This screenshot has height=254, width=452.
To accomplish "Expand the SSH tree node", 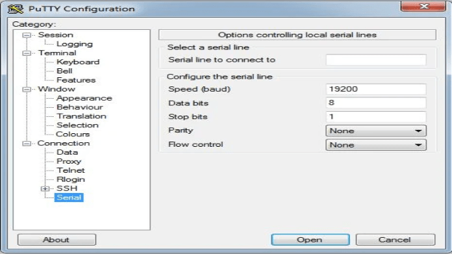I will (45, 189).
